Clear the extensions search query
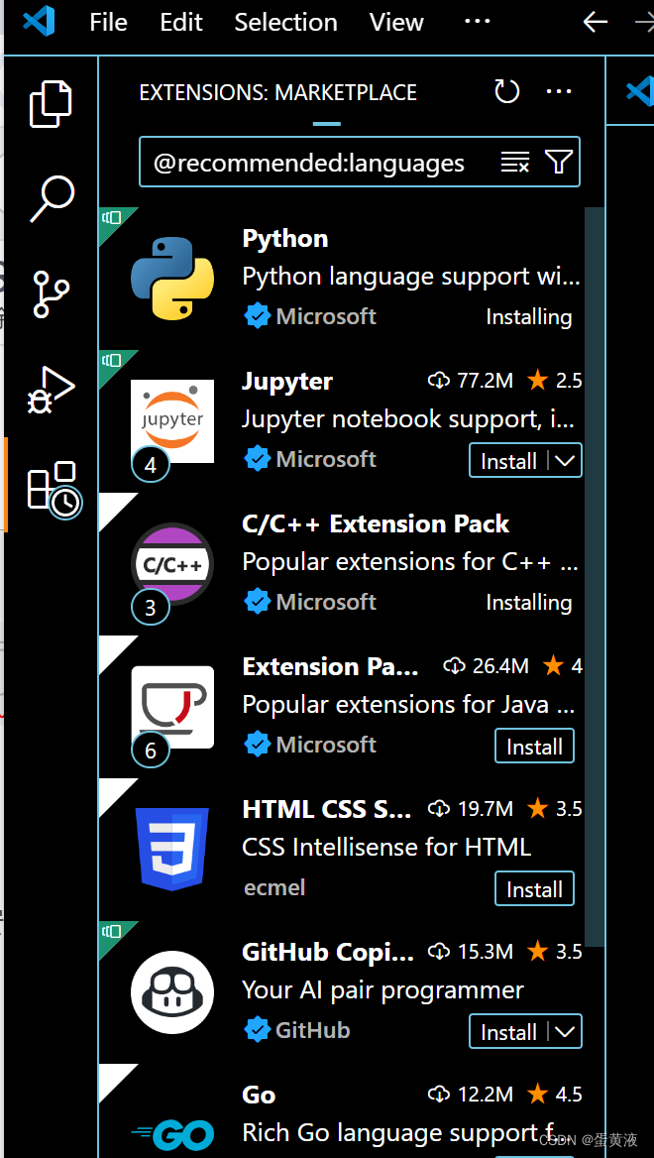 [x=514, y=162]
